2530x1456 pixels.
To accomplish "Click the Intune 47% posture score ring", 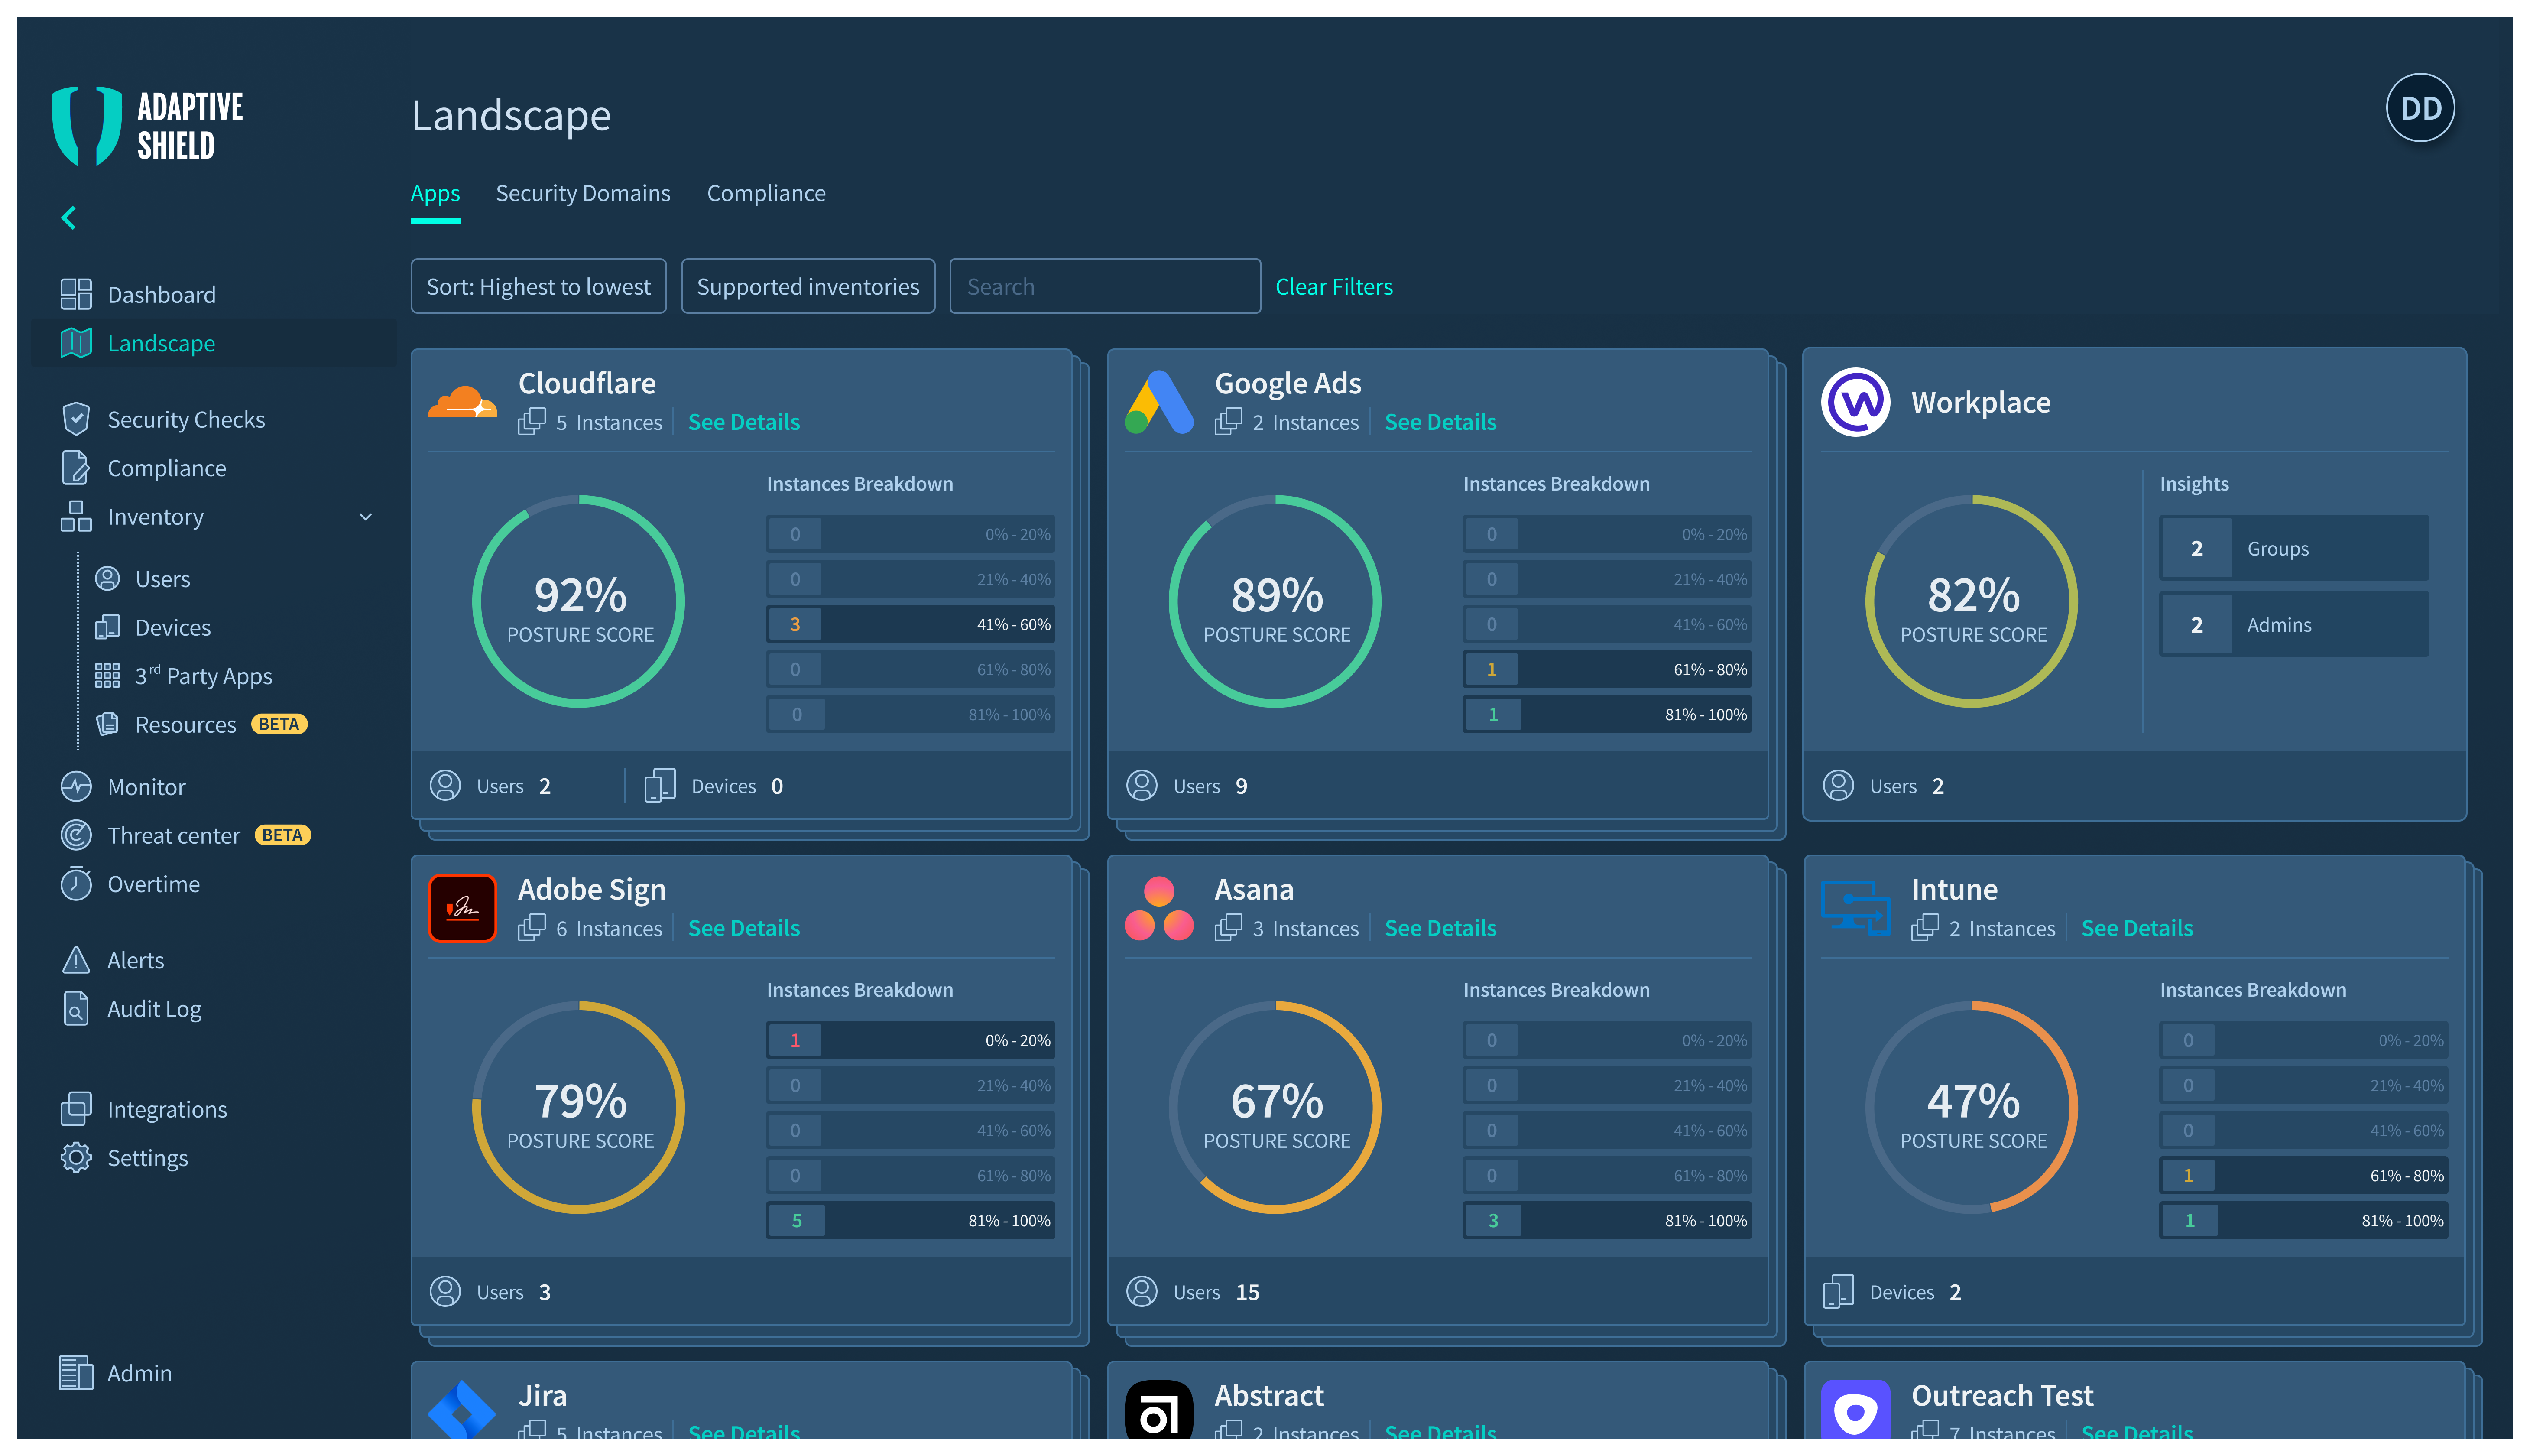I will [x=1972, y=1107].
